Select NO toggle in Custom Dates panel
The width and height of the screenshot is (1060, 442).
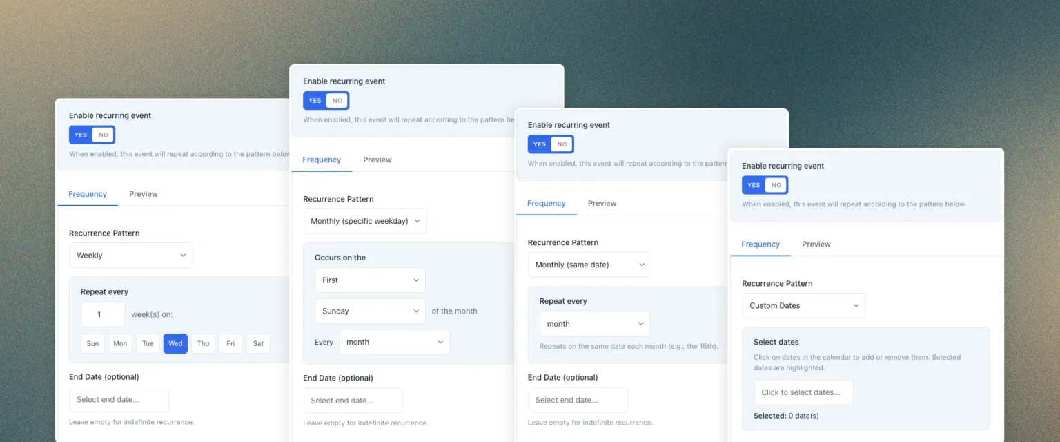[x=776, y=185]
